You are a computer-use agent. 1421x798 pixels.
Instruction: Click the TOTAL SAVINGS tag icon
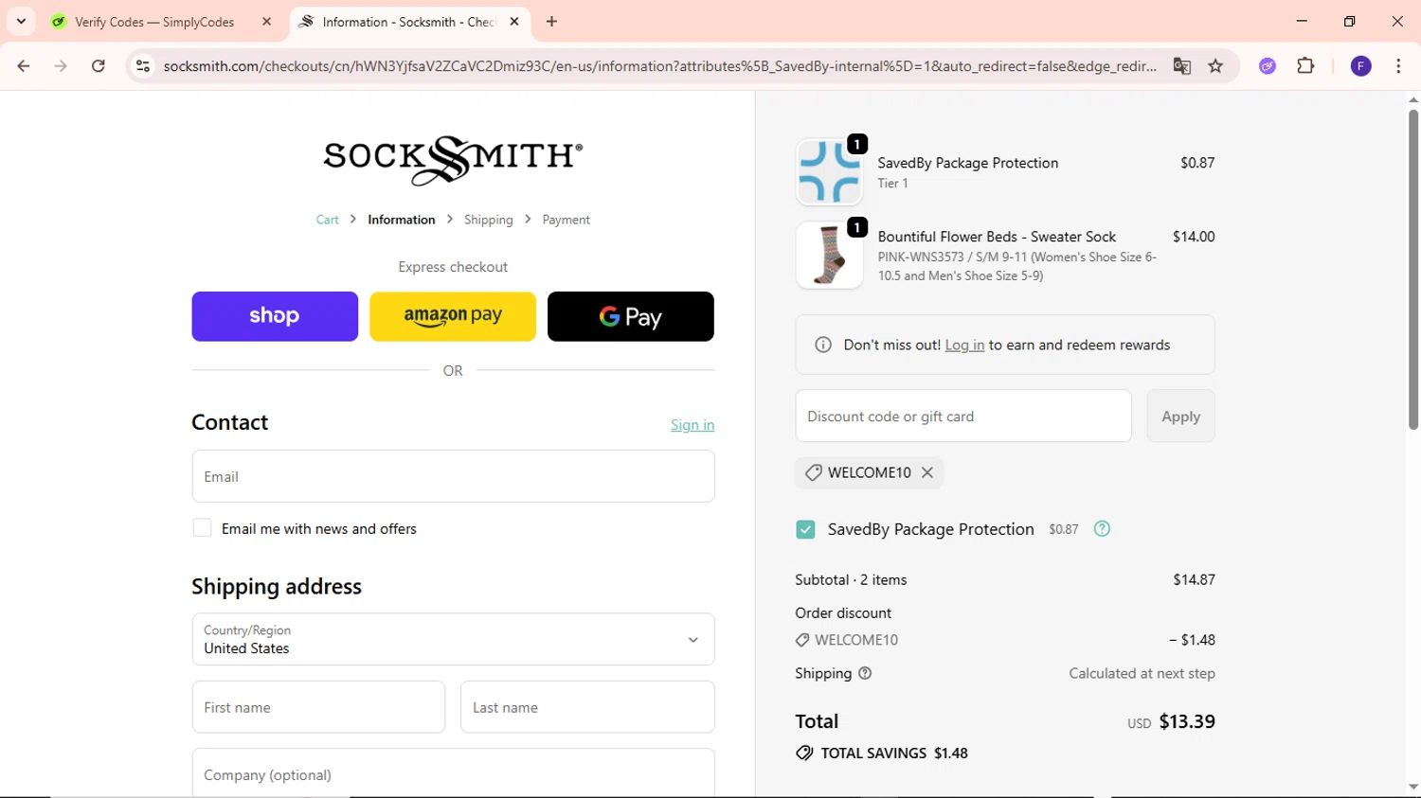[x=804, y=754]
